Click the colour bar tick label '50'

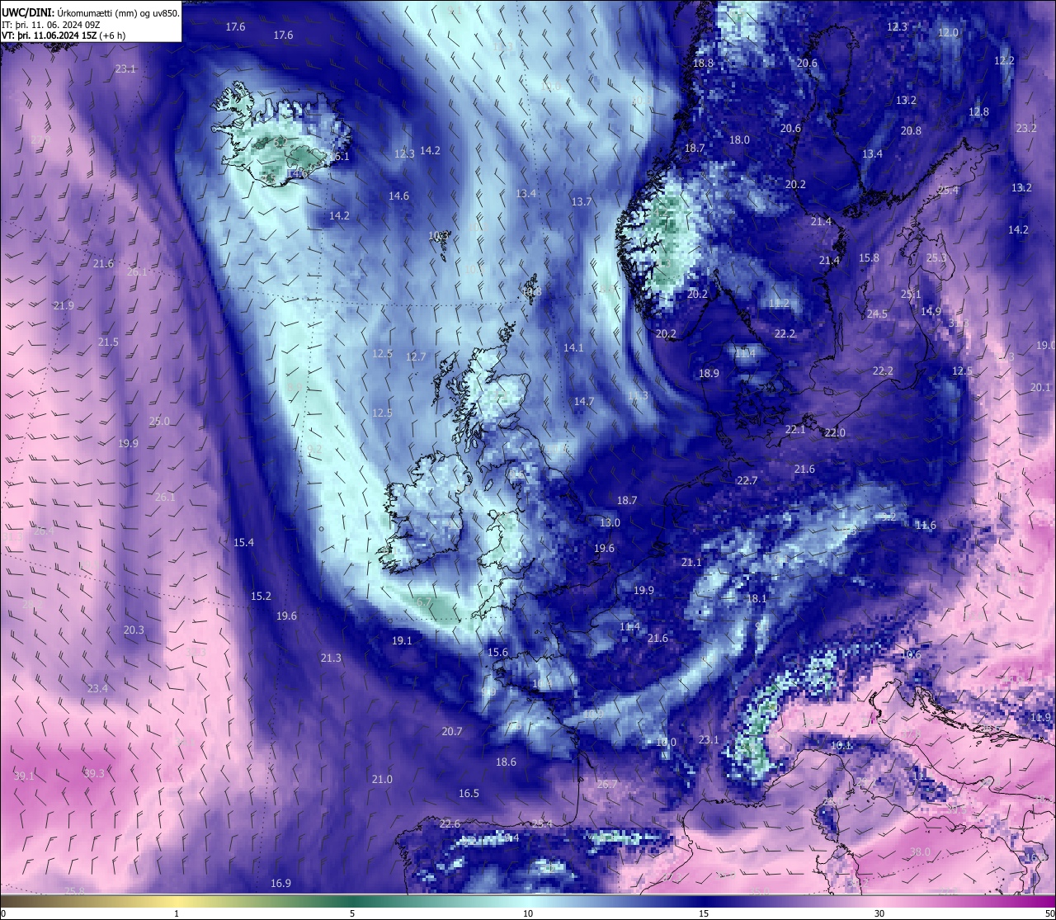tap(1049, 913)
